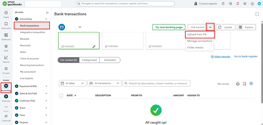Open Reconcile in the Accounting menu
The image size is (263, 125).
(25, 46)
